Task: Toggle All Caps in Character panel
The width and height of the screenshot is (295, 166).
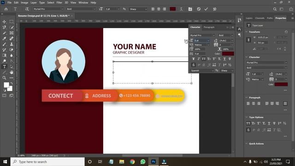Action: click(204, 59)
